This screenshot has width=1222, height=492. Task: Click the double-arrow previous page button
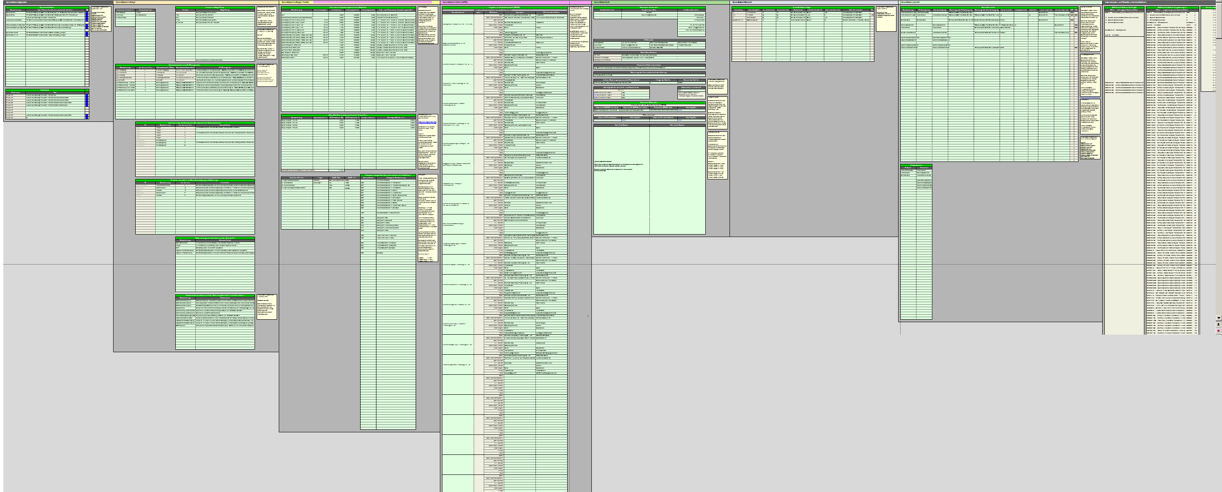[1218, 324]
